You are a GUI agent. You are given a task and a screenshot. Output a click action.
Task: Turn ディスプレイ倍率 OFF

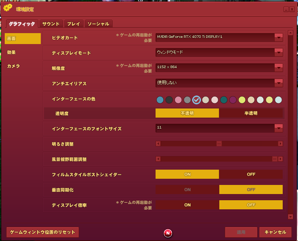tap(251, 205)
